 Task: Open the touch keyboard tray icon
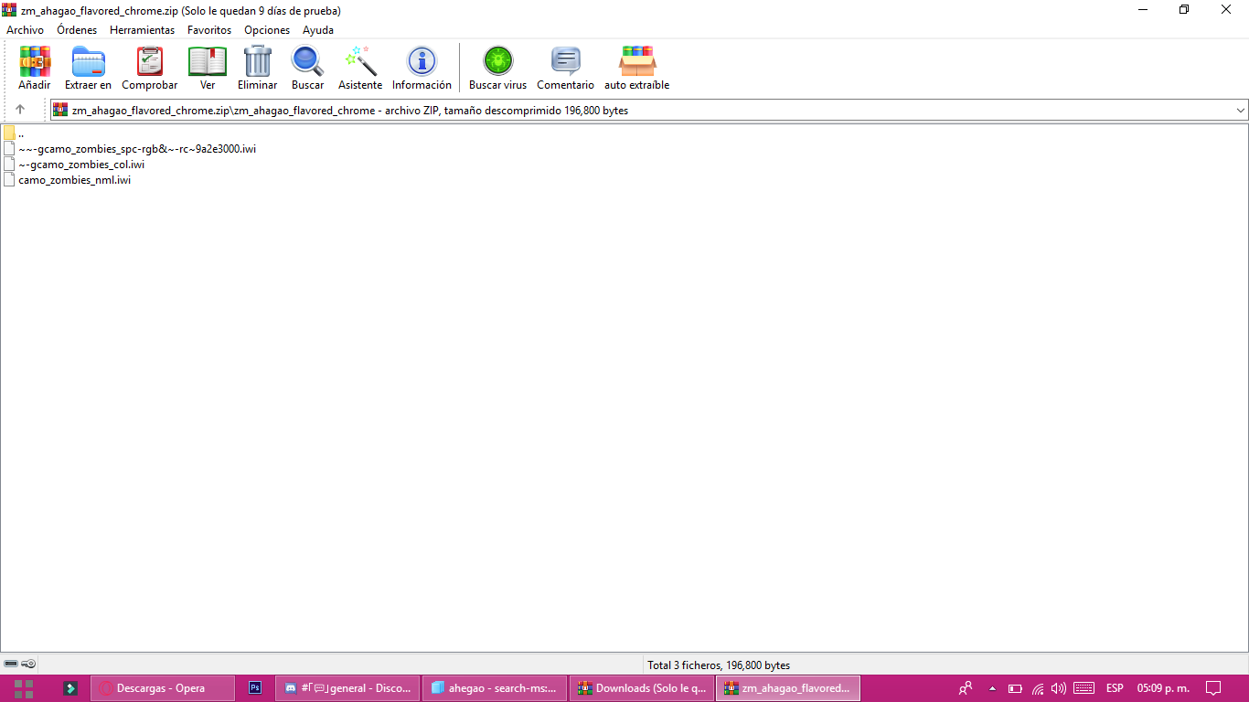1084,688
